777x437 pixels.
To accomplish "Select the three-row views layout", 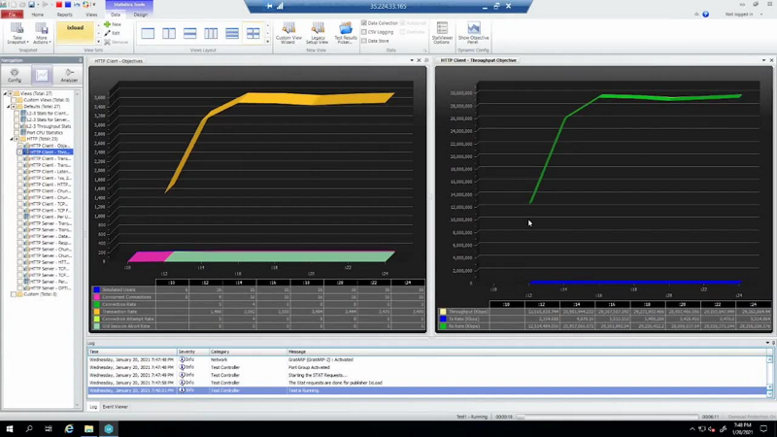I will (232, 33).
